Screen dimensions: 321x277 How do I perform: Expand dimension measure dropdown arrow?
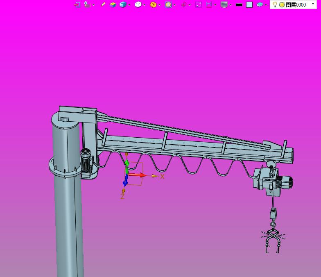[x=215, y=5]
